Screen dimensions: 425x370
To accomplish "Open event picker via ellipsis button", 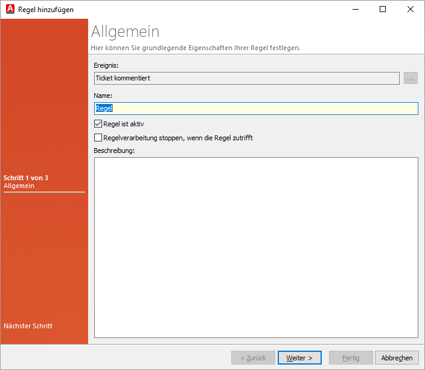I will click(x=411, y=78).
